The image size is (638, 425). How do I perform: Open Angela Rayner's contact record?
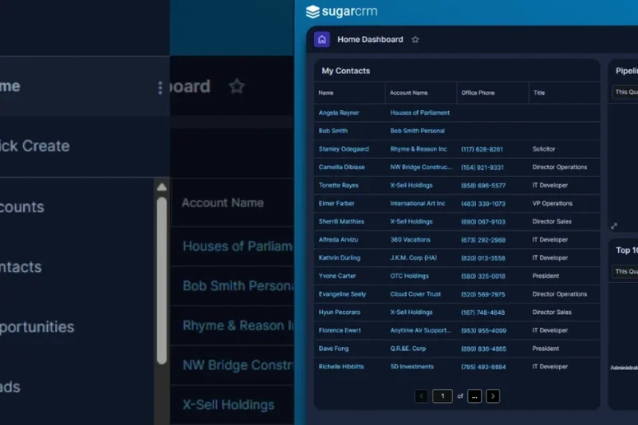point(339,113)
